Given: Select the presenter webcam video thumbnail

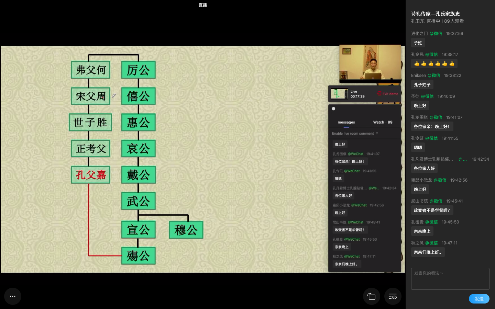Looking at the screenshot, I should tap(370, 63).
